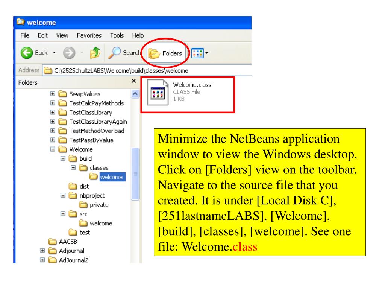
Task: Collapse the src folder
Action: click(63, 214)
